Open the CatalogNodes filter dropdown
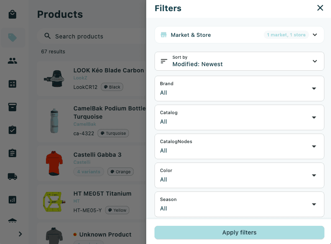This screenshot has height=244, width=331. tap(239, 146)
